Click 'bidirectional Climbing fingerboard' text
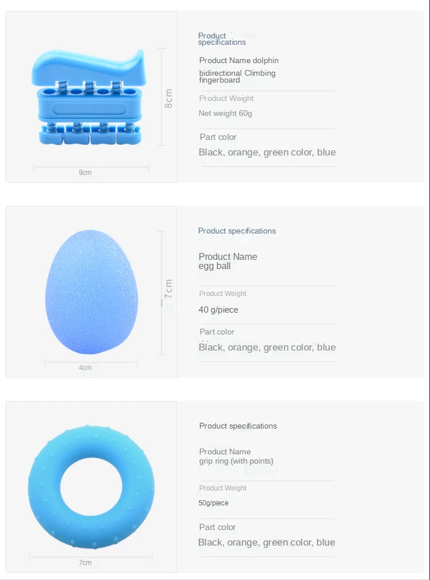 (x=237, y=76)
